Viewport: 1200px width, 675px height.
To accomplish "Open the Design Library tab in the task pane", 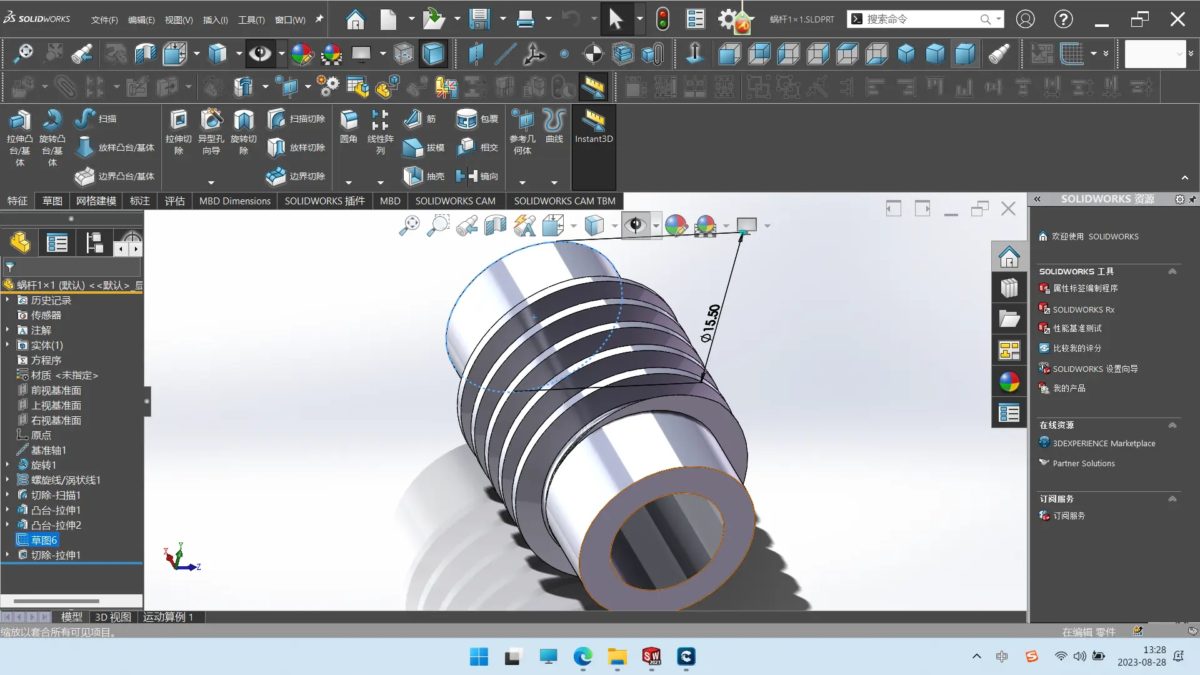I will pyautogui.click(x=1009, y=288).
